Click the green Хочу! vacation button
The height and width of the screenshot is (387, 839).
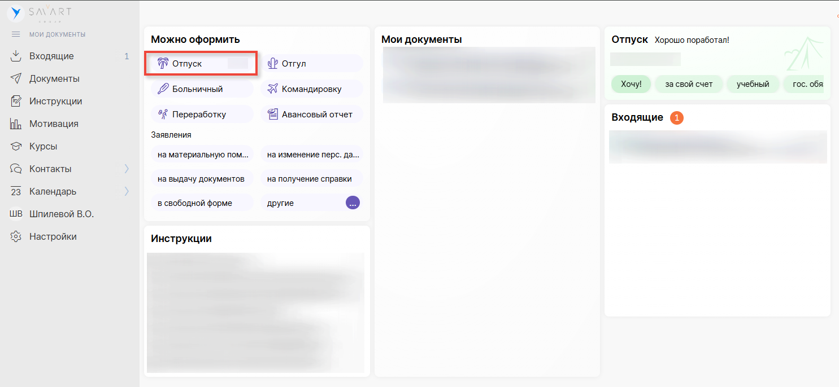click(x=631, y=84)
